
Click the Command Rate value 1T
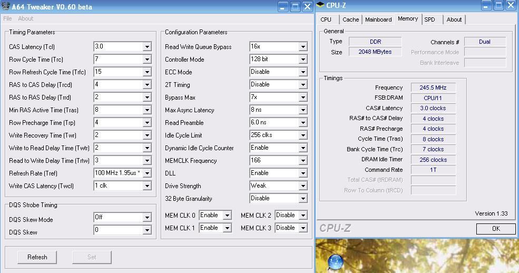click(433, 170)
